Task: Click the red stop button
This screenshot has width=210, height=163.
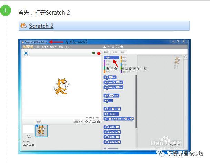Action: (x=99, y=54)
